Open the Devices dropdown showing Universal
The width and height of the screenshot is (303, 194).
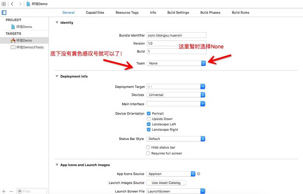click(176, 95)
